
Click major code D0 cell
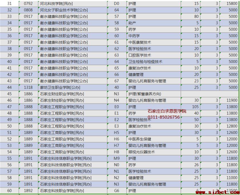point(117,4)
